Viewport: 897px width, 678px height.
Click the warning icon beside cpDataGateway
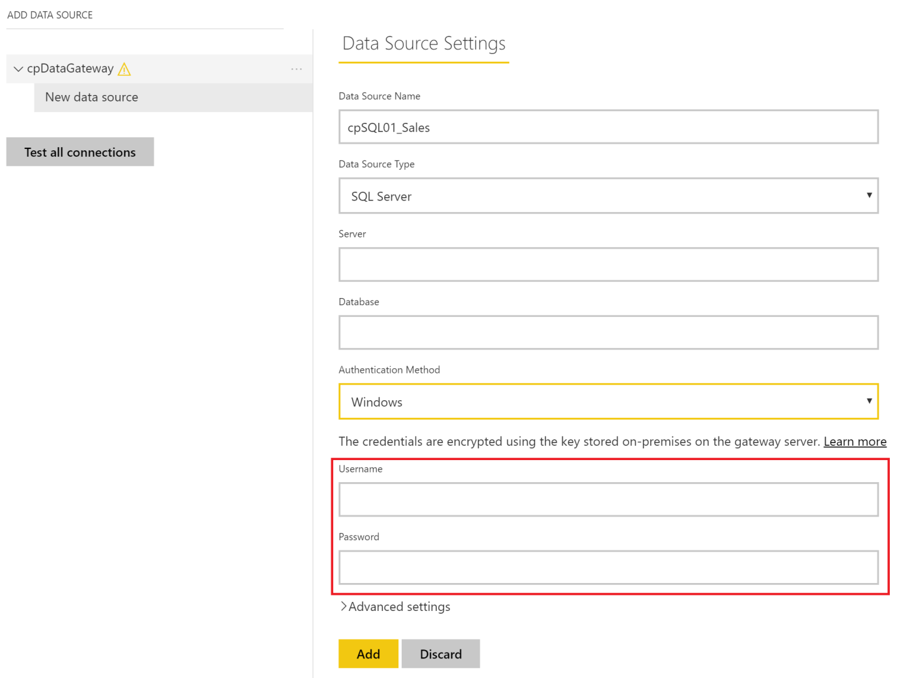click(x=124, y=69)
